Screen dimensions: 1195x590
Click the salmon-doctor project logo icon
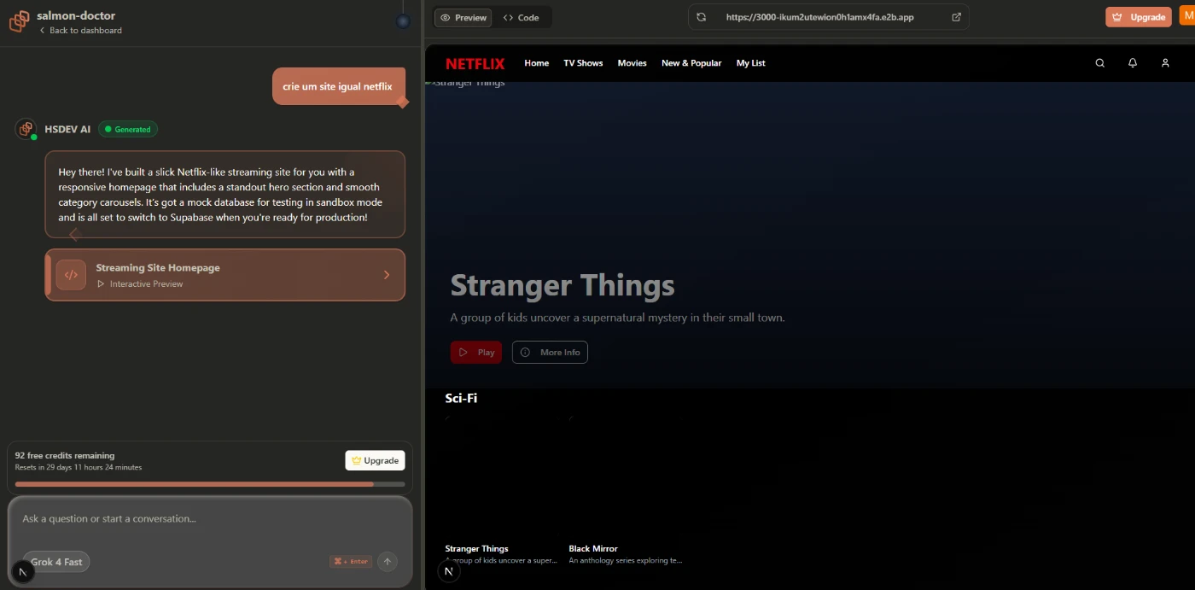tap(19, 22)
